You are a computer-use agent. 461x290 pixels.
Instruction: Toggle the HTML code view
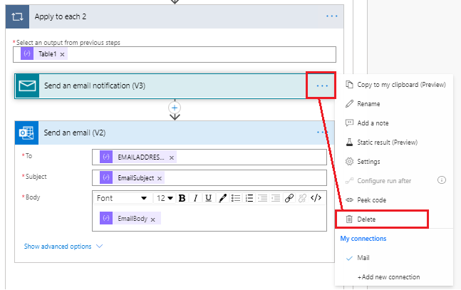(x=316, y=198)
